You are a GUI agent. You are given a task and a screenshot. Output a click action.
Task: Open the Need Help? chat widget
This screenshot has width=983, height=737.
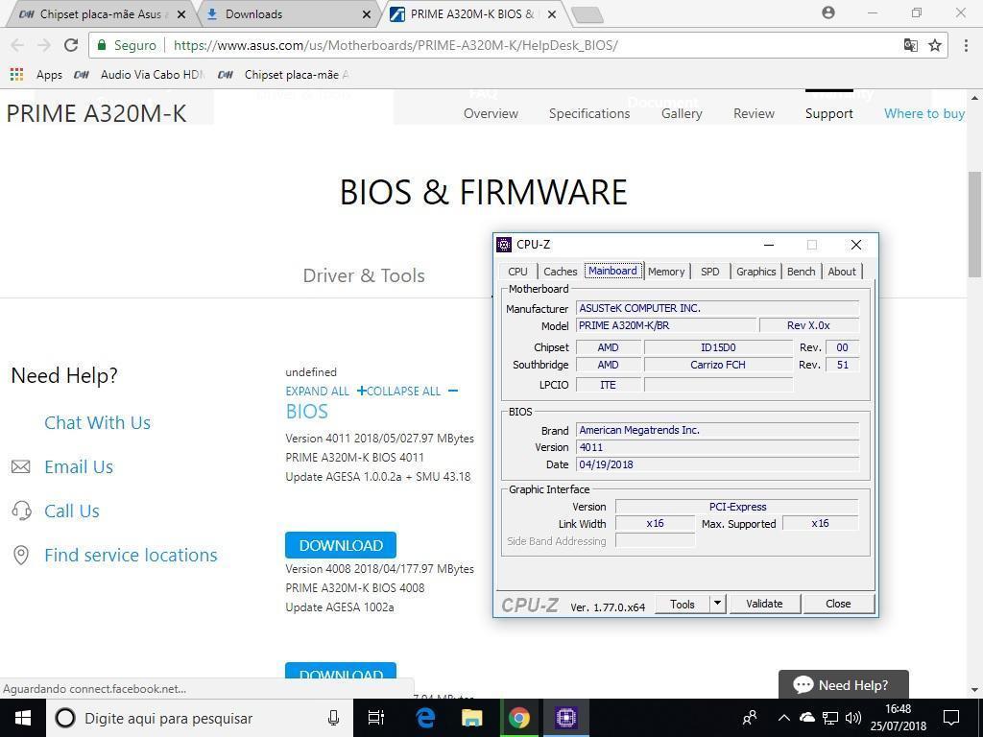[x=843, y=684]
